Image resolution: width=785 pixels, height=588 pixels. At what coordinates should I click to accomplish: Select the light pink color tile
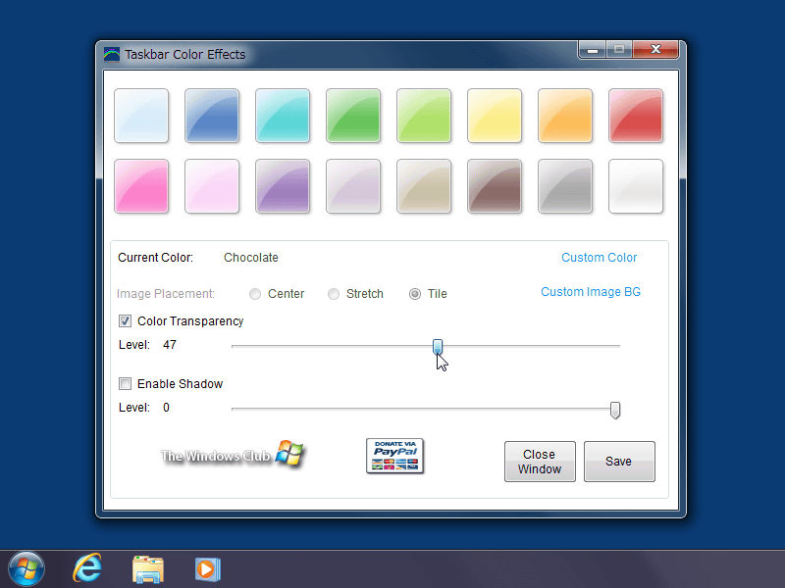tap(212, 186)
